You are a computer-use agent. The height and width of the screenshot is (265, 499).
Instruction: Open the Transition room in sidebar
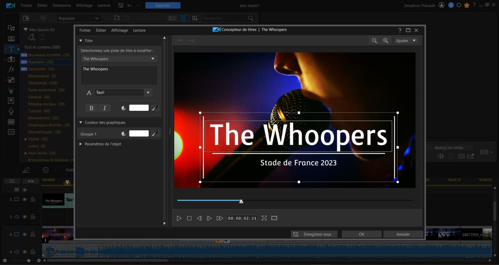pyautogui.click(x=11, y=59)
